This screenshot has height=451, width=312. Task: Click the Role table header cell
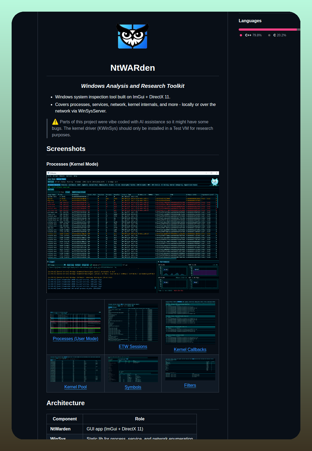140,419
